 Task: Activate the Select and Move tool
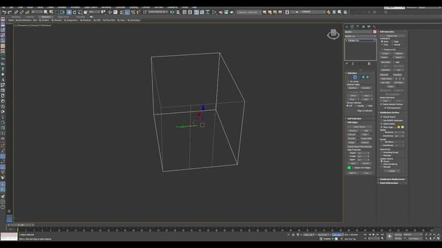(69, 12)
